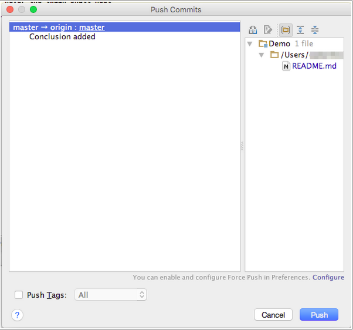Enable the Push Tags checkbox
The image size is (353, 330).
pos(19,295)
